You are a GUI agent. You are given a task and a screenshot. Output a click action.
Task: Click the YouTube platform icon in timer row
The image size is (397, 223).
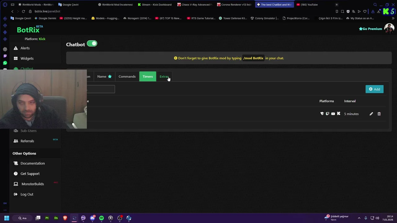(333, 114)
